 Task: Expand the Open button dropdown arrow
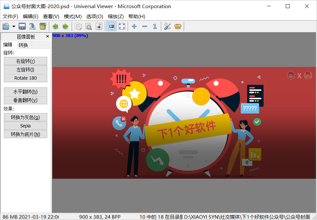coord(14,26)
